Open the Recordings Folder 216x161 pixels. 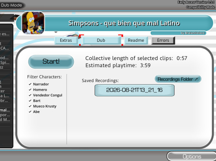[178, 79]
